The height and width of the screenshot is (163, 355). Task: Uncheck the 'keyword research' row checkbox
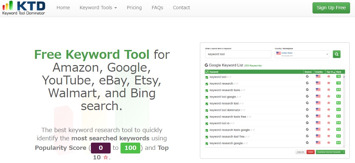[207, 84]
